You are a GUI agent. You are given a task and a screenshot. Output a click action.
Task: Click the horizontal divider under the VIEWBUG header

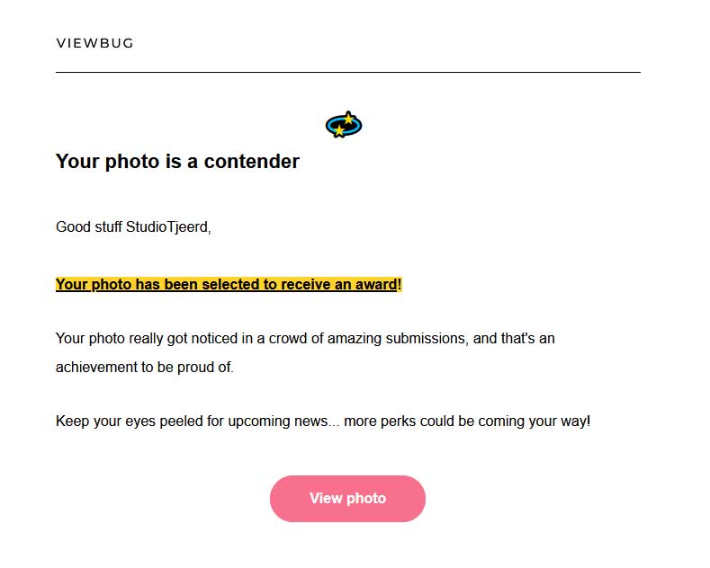pyautogui.click(x=347, y=72)
